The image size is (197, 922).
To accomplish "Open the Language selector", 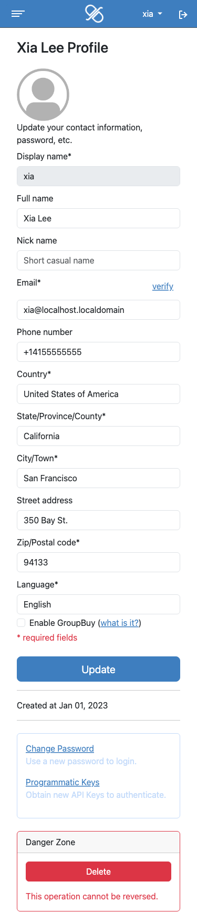I will click(x=98, y=604).
